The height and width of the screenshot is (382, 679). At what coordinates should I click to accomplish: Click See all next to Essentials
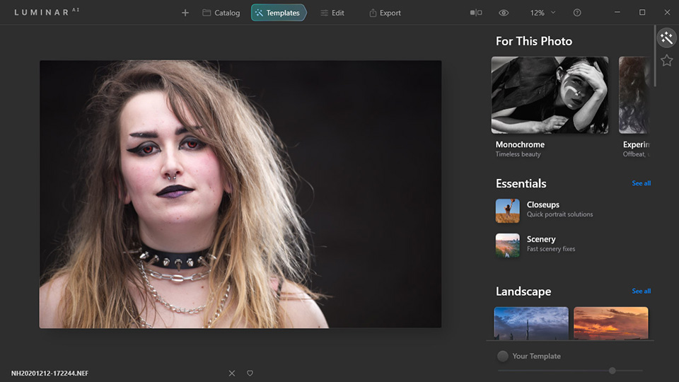641,183
